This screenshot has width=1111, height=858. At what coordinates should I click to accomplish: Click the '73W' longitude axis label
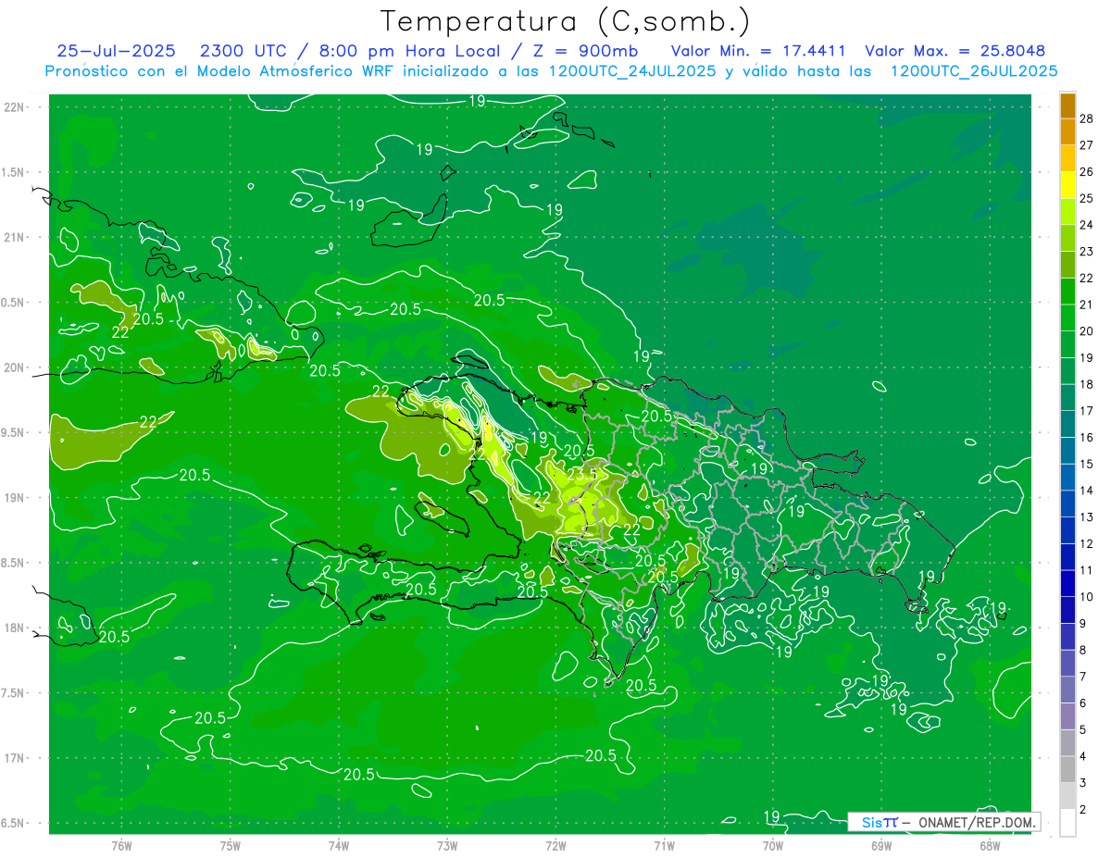click(x=447, y=846)
